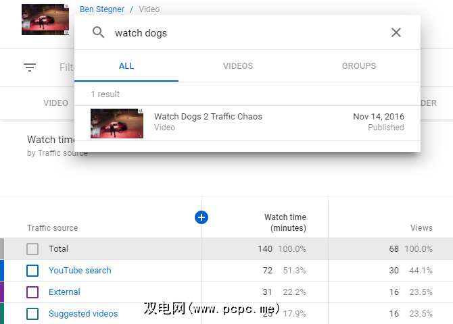
Task: Click the Video breadcrumb text
Action: 149,9
